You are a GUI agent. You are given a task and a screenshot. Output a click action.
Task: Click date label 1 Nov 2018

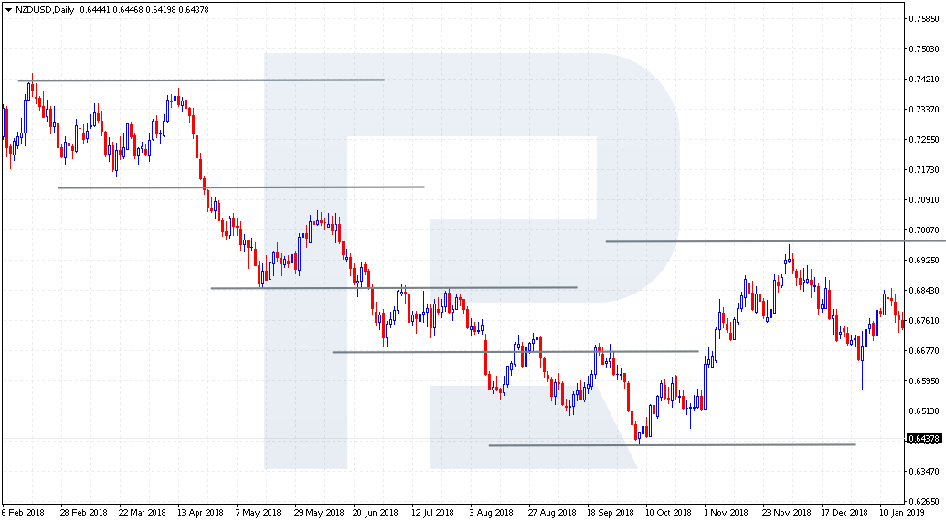(727, 513)
